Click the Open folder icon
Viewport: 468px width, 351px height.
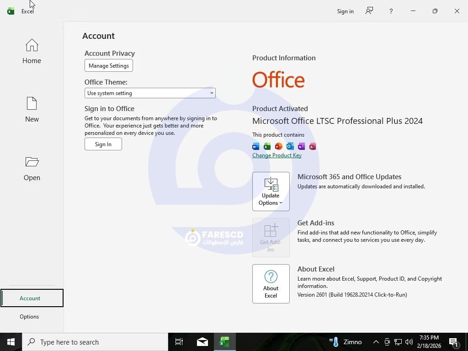[x=32, y=162]
